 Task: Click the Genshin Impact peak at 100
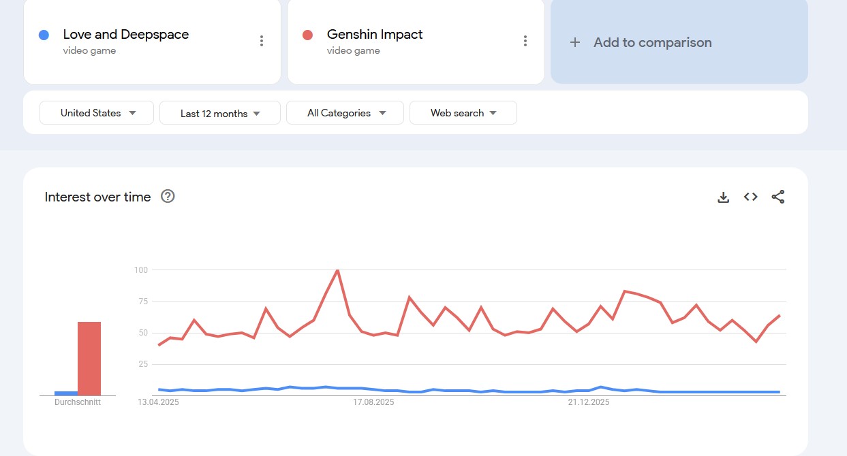click(337, 271)
